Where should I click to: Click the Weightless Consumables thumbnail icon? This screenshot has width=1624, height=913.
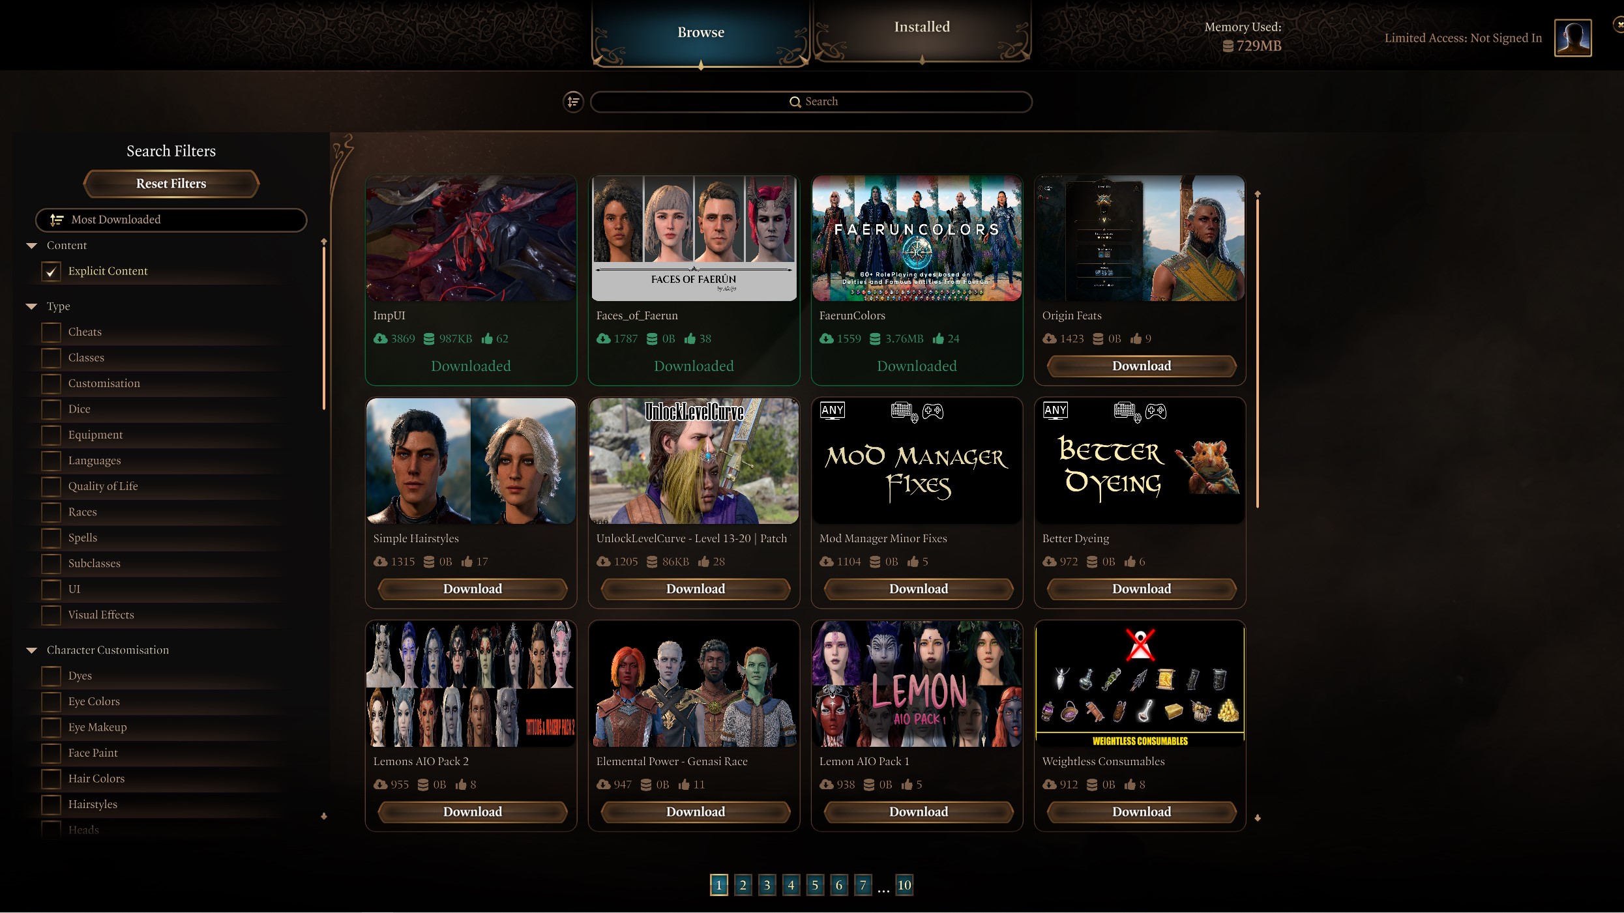point(1140,684)
